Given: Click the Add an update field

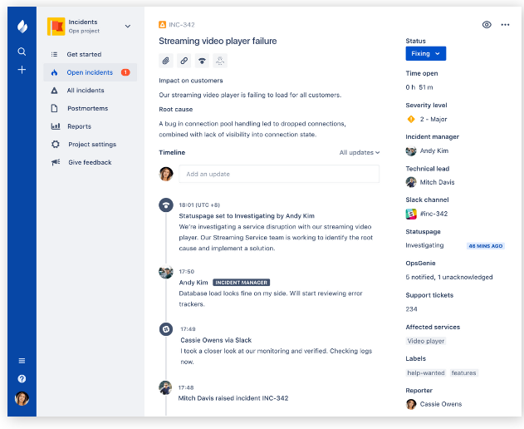Looking at the screenshot, I should click(x=279, y=174).
